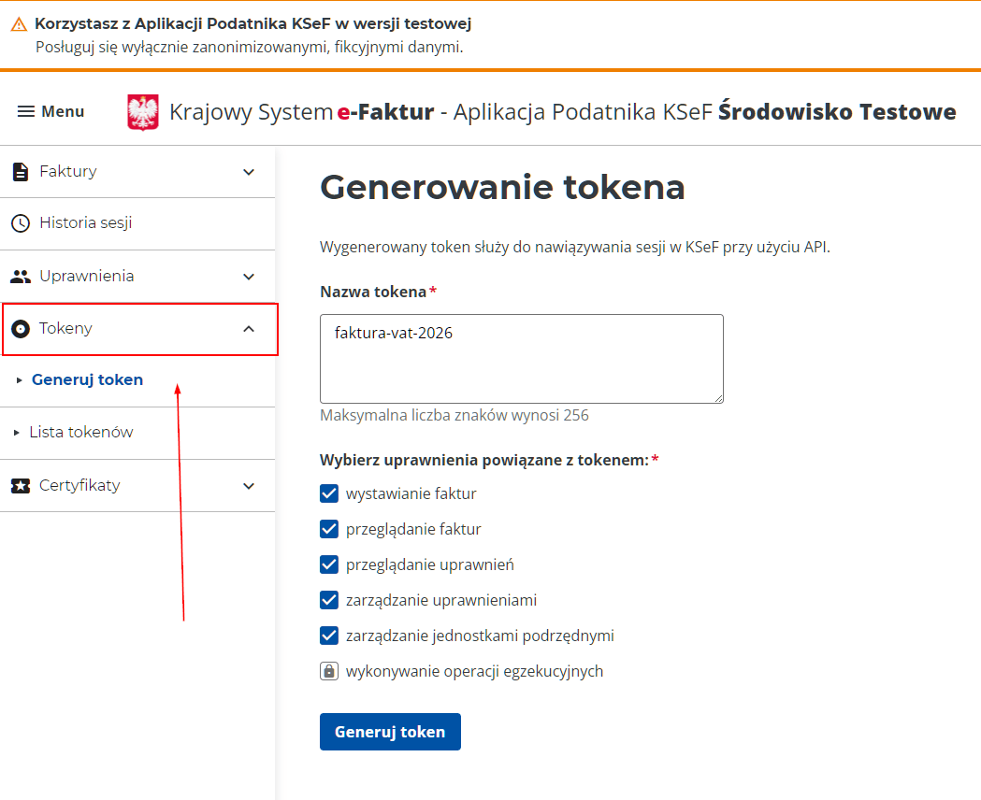Open the Generuj token menu entry
This screenshot has width=981, height=800.
(87, 379)
